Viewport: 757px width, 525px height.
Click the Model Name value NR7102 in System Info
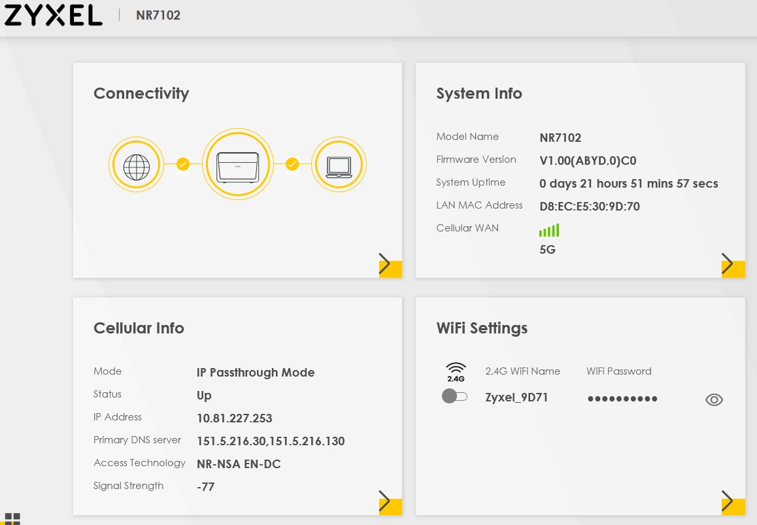(x=560, y=138)
